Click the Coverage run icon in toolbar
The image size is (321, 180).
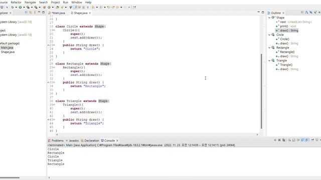point(28,7)
